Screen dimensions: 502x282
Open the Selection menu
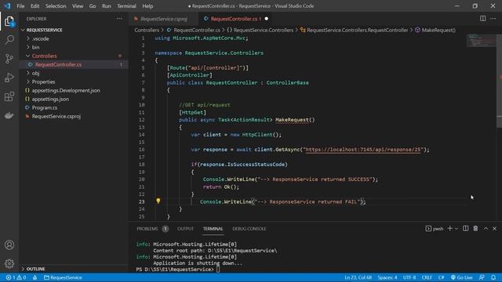pos(56,6)
